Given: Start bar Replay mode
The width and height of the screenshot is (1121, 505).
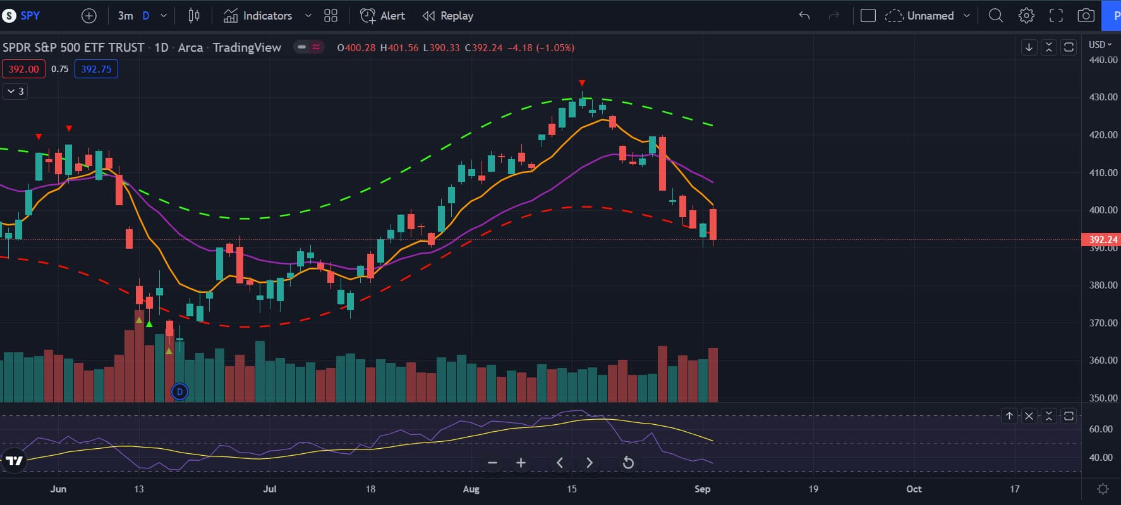Looking at the screenshot, I should coord(448,16).
